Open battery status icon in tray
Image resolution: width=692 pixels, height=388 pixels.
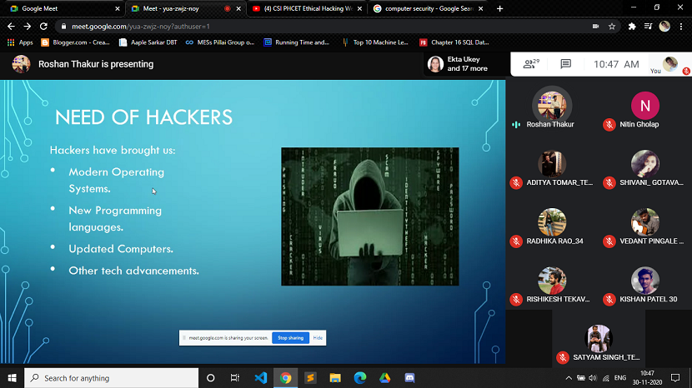click(581, 378)
